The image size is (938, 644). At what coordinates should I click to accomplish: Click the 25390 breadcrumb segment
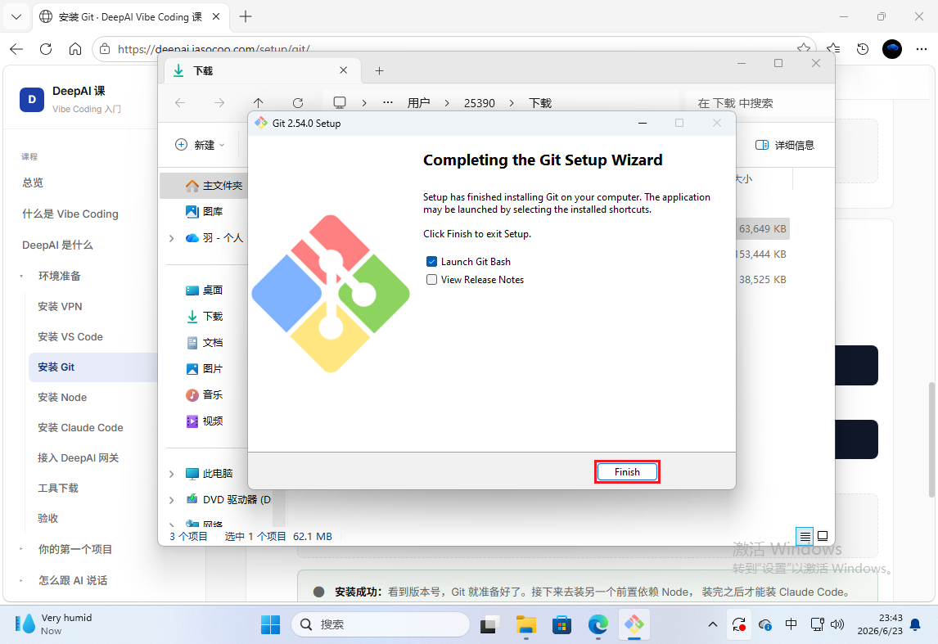coord(479,103)
